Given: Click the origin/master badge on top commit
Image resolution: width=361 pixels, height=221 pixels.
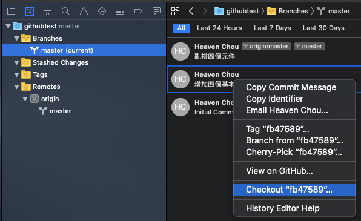Looking at the screenshot, I should click(x=267, y=46).
